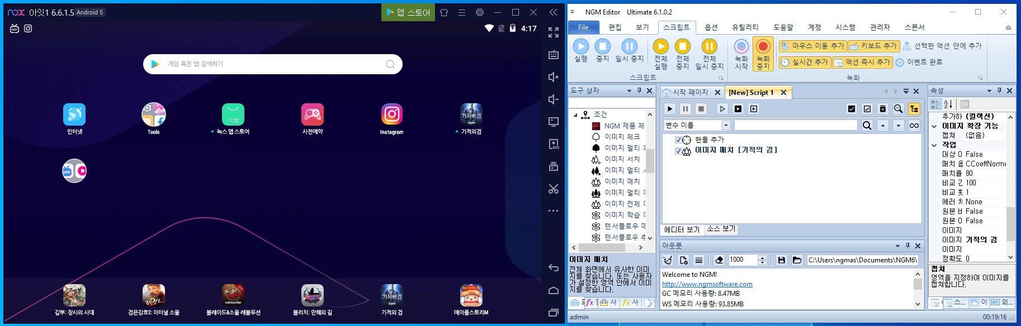Click the blue 일시 중지 pause button
1021x326 pixels.
pos(630,50)
